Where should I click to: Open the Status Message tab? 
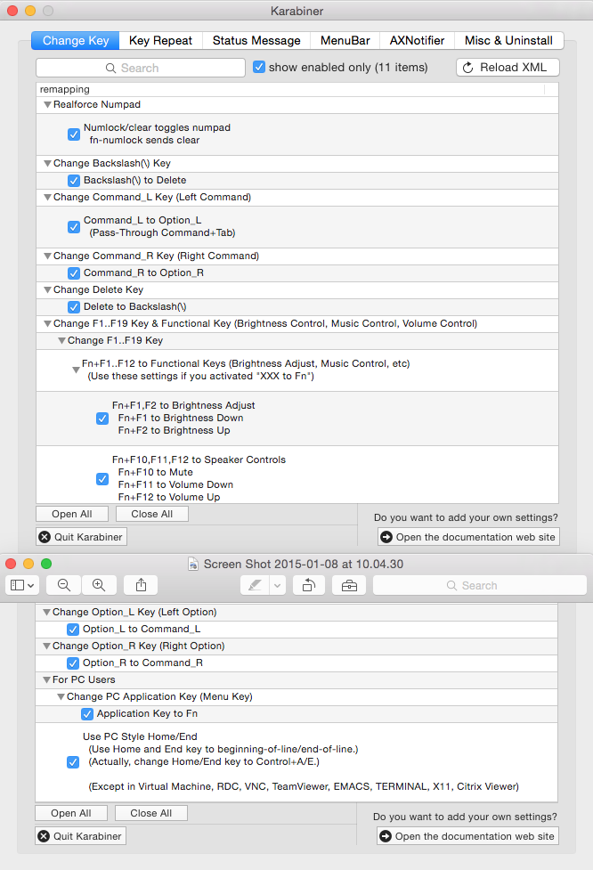256,40
